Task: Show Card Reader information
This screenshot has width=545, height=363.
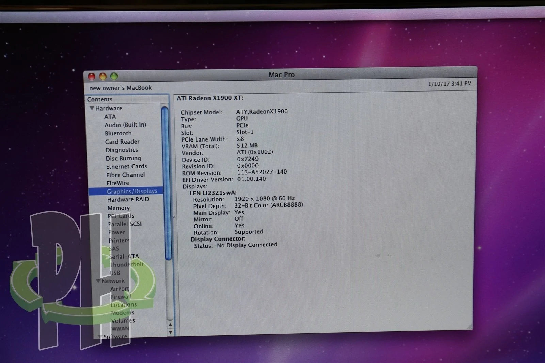Action: coord(122,142)
